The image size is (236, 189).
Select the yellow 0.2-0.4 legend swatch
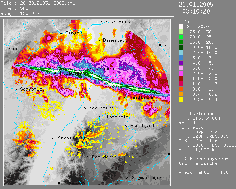point(181,99)
